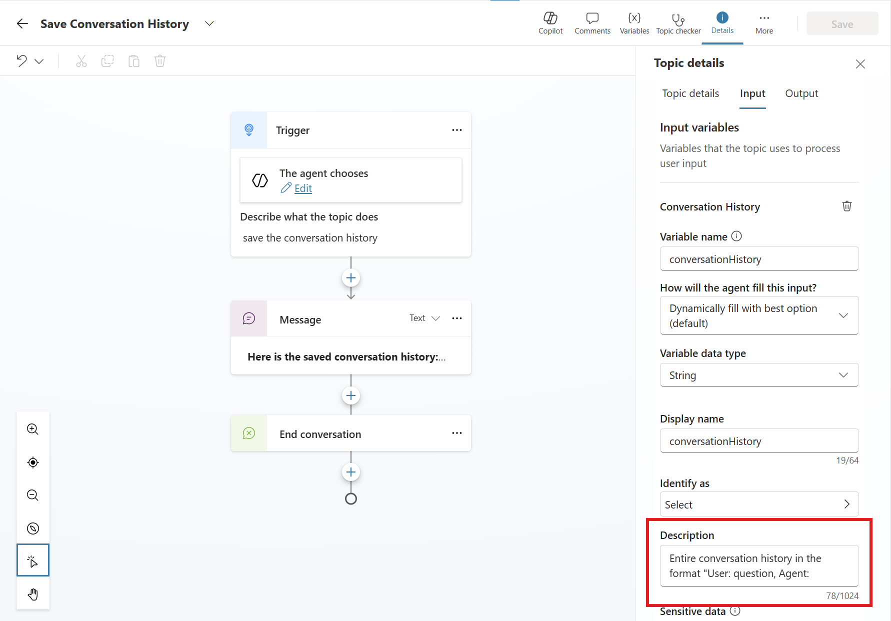Switch to the Topic details tab
Viewport: 891px width, 621px height.
tap(690, 93)
